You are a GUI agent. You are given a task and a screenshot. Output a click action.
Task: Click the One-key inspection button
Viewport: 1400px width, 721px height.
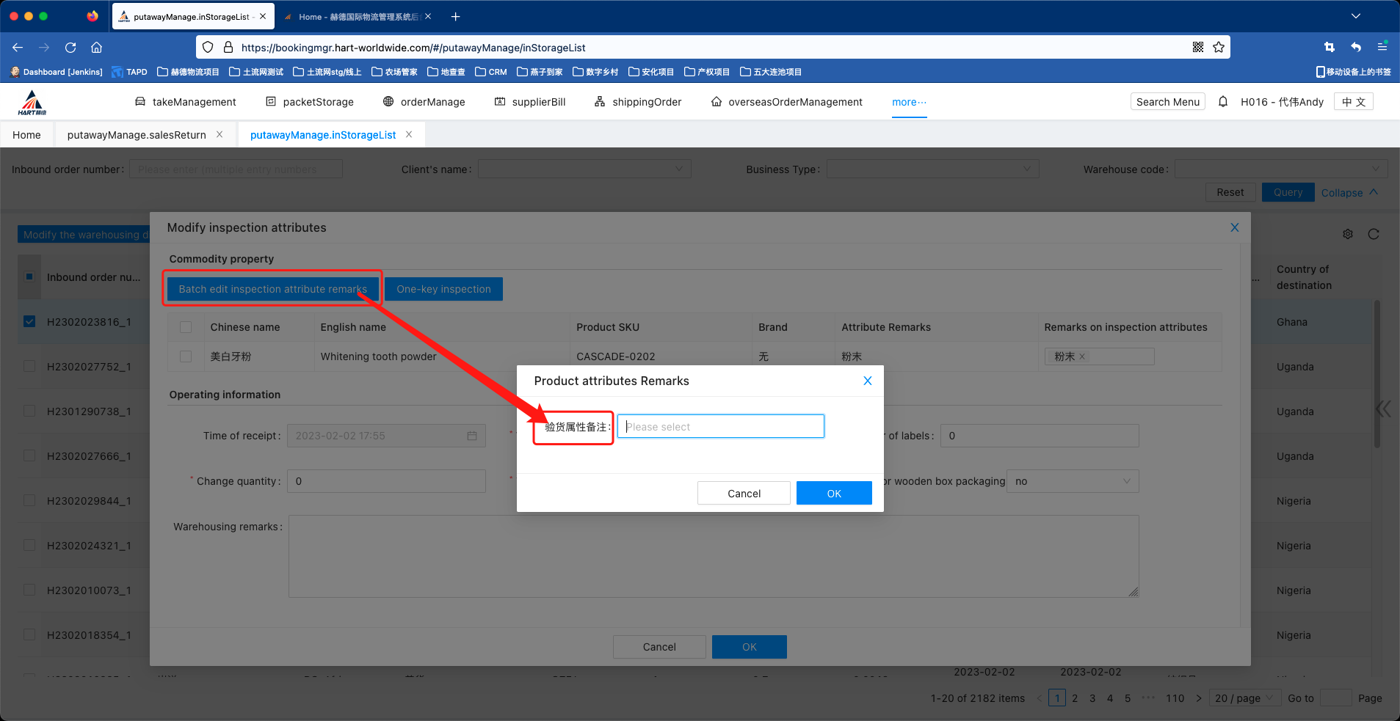click(443, 289)
